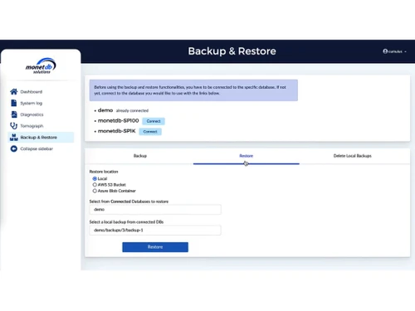
Task: Open the connected databases dropdown showing demo
Action: point(155,210)
